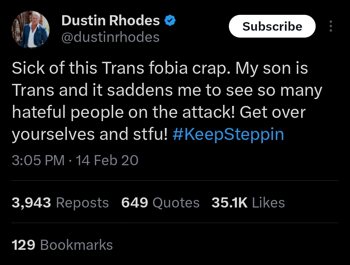
Task: View the 649 quotes count
Action: [135, 203]
